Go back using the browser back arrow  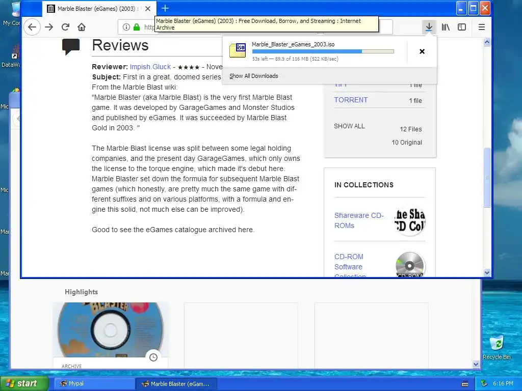click(x=32, y=27)
